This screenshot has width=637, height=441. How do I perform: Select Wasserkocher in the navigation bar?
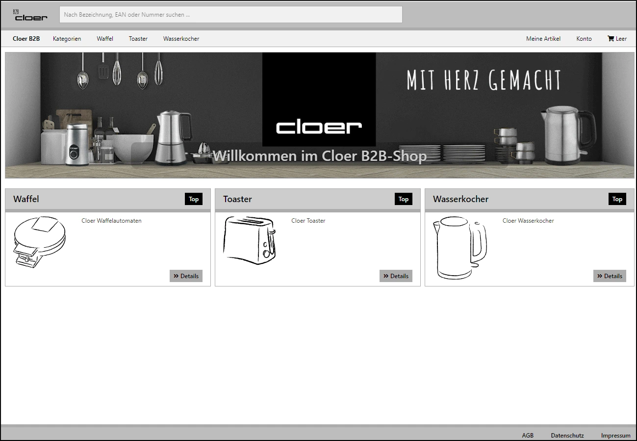pyautogui.click(x=180, y=38)
